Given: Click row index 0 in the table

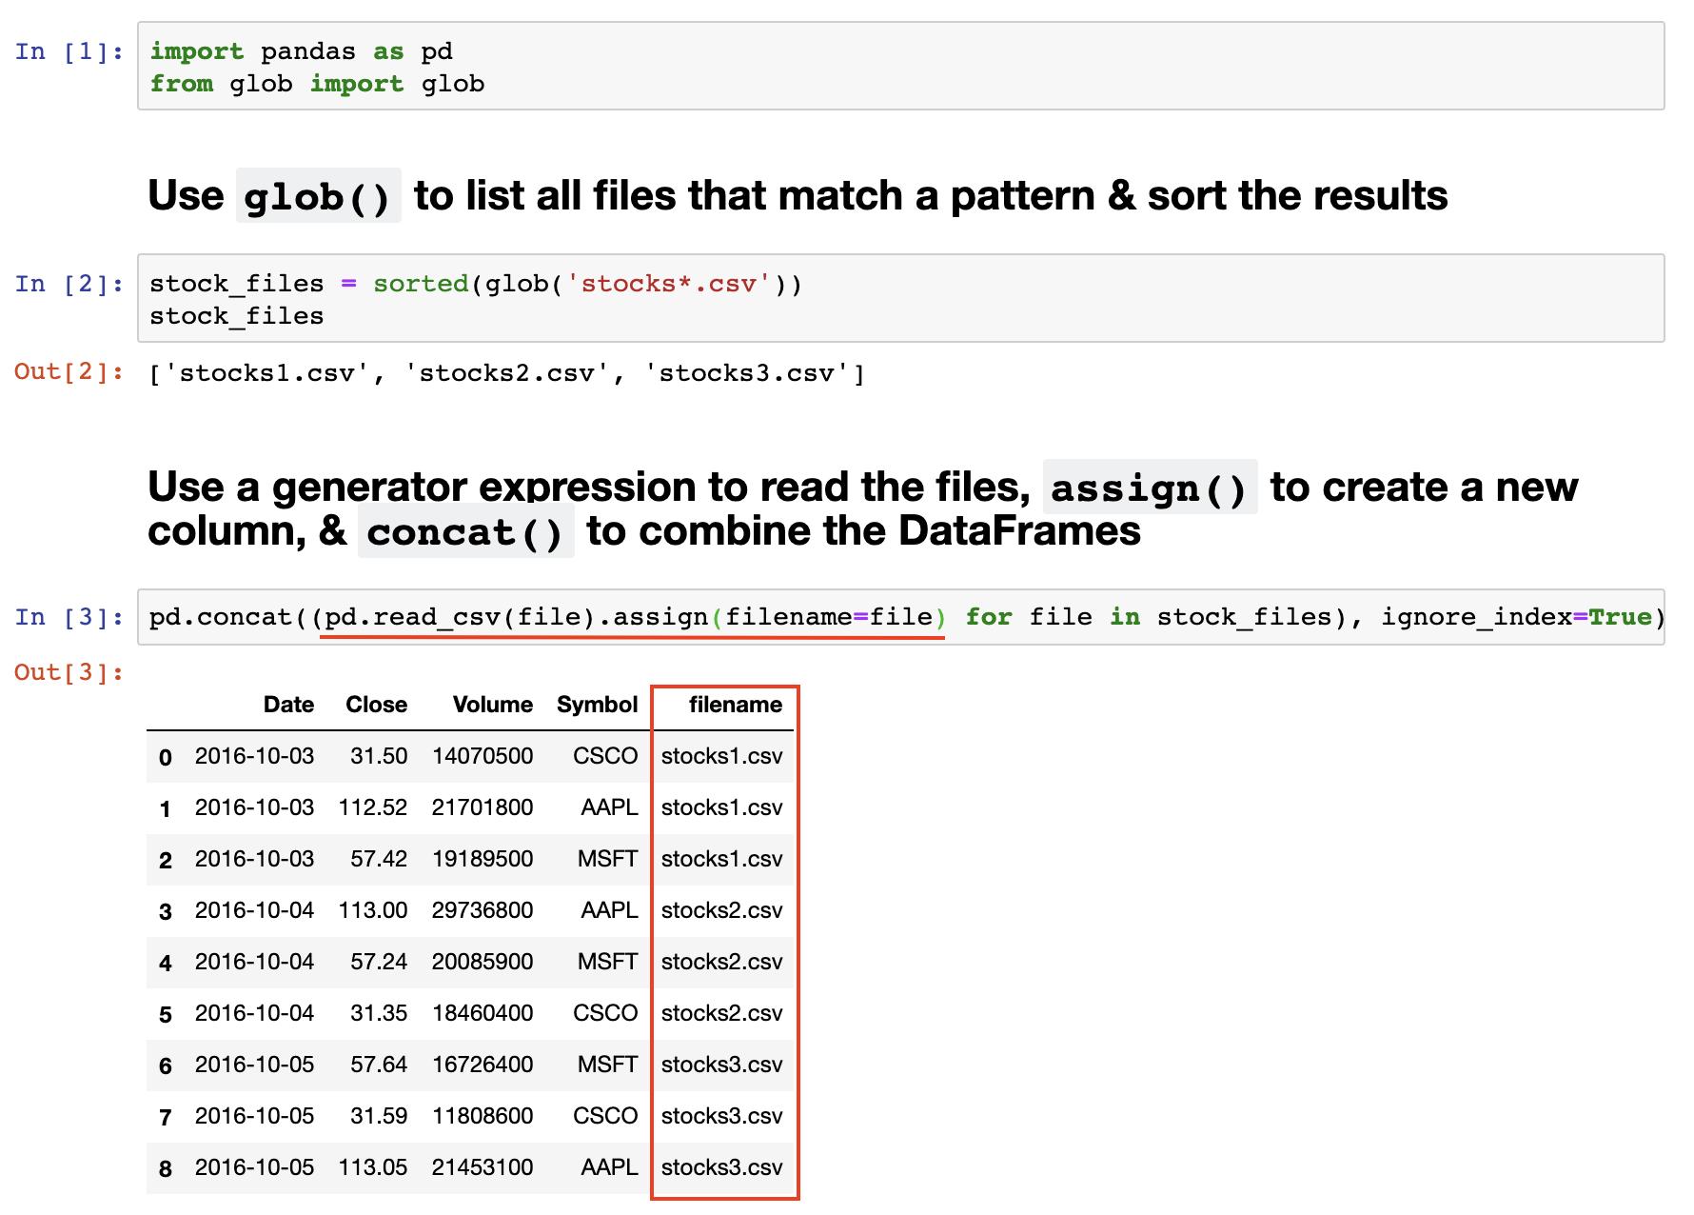Looking at the screenshot, I should pyautogui.click(x=166, y=758).
